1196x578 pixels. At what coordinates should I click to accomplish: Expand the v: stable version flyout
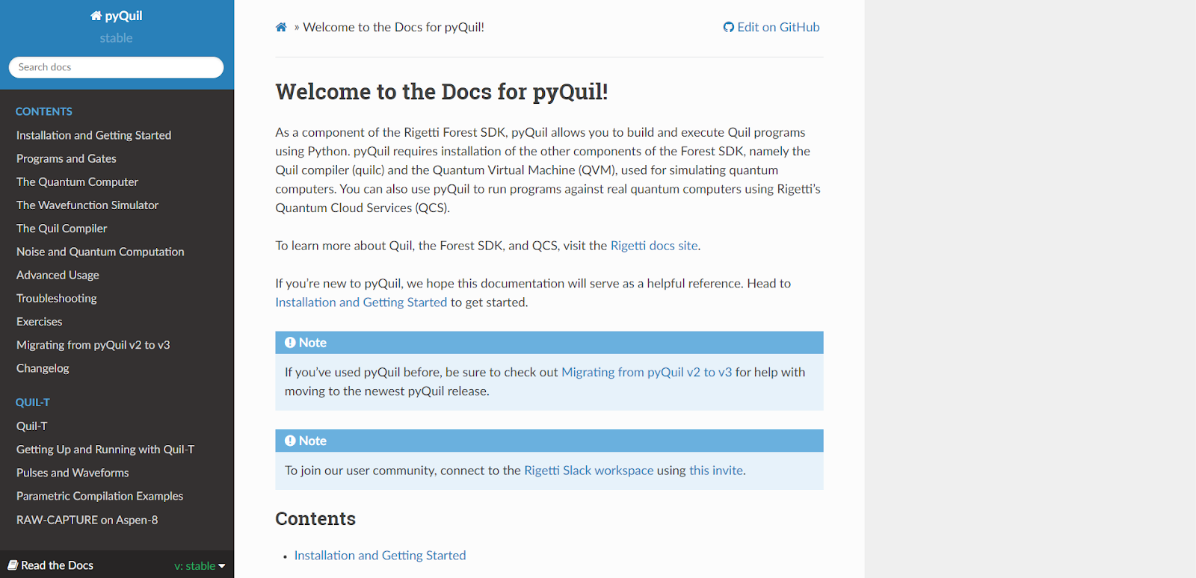point(198,565)
